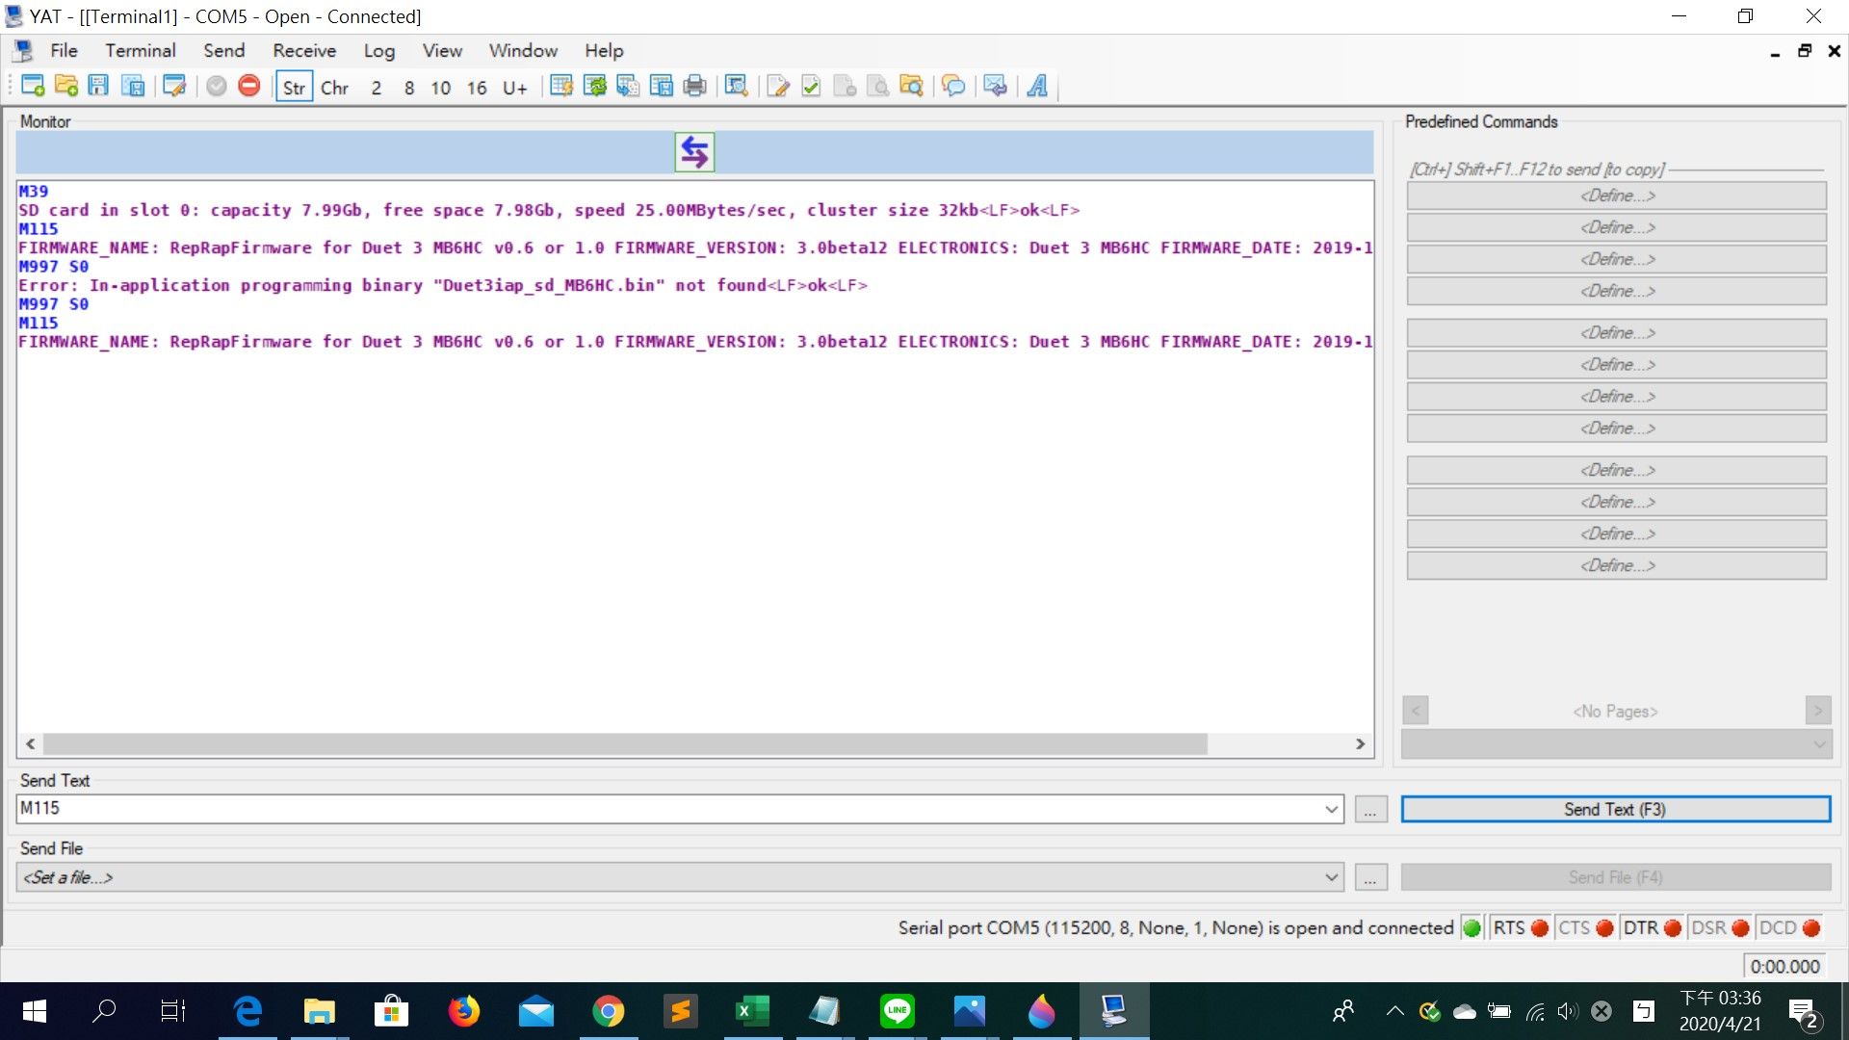1849x1040 pixels.
Task: Open the predefined pages dropdown below No Pages
Action: [1617, 743]
